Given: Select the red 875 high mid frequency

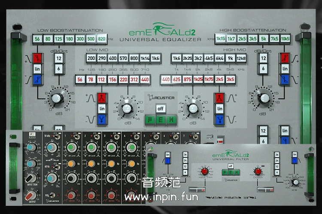Looking at the screenshot, I should pos(187,80).
